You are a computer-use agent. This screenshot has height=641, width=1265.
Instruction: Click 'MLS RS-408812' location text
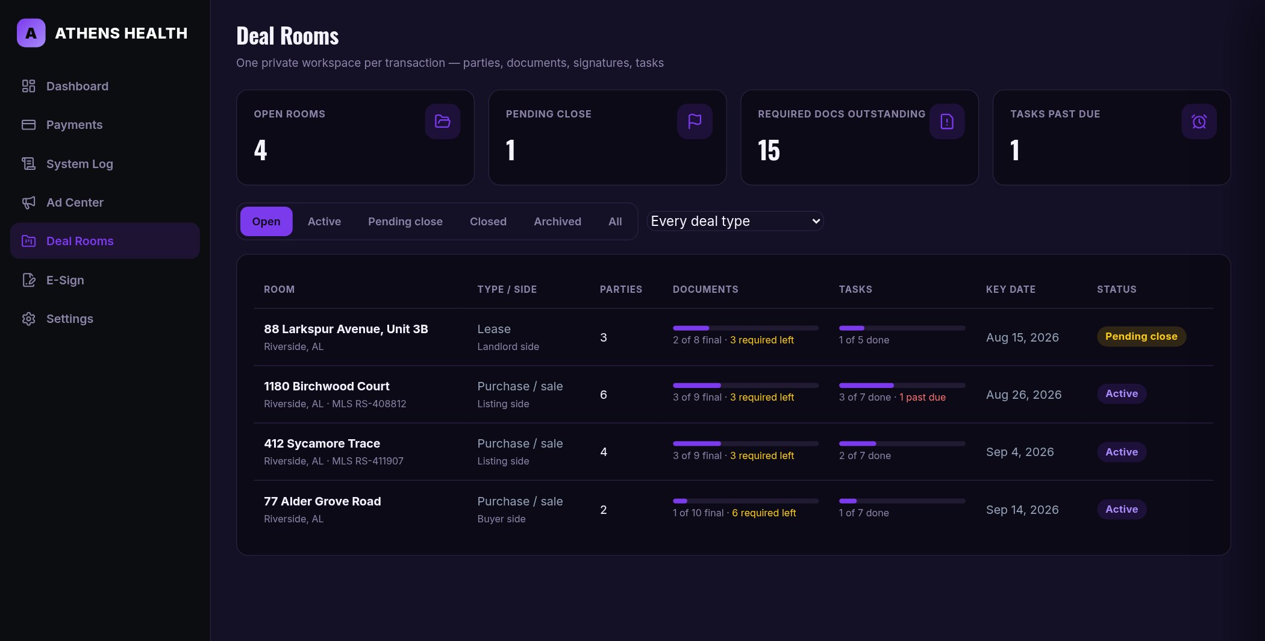(x=369, y=404)
